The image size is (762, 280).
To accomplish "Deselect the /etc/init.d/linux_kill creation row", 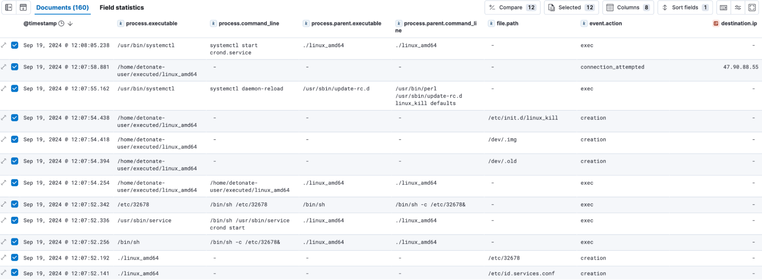I will click(15, 118).
